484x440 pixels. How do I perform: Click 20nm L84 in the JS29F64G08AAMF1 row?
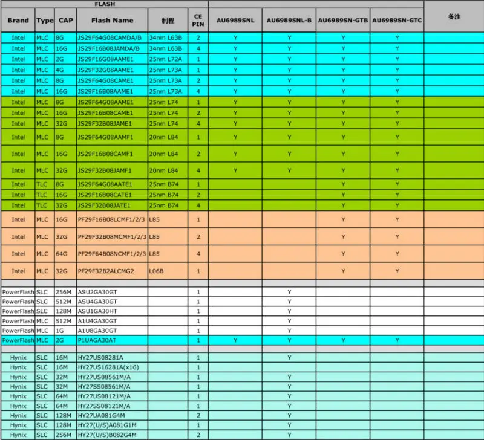tap(168, 137)
